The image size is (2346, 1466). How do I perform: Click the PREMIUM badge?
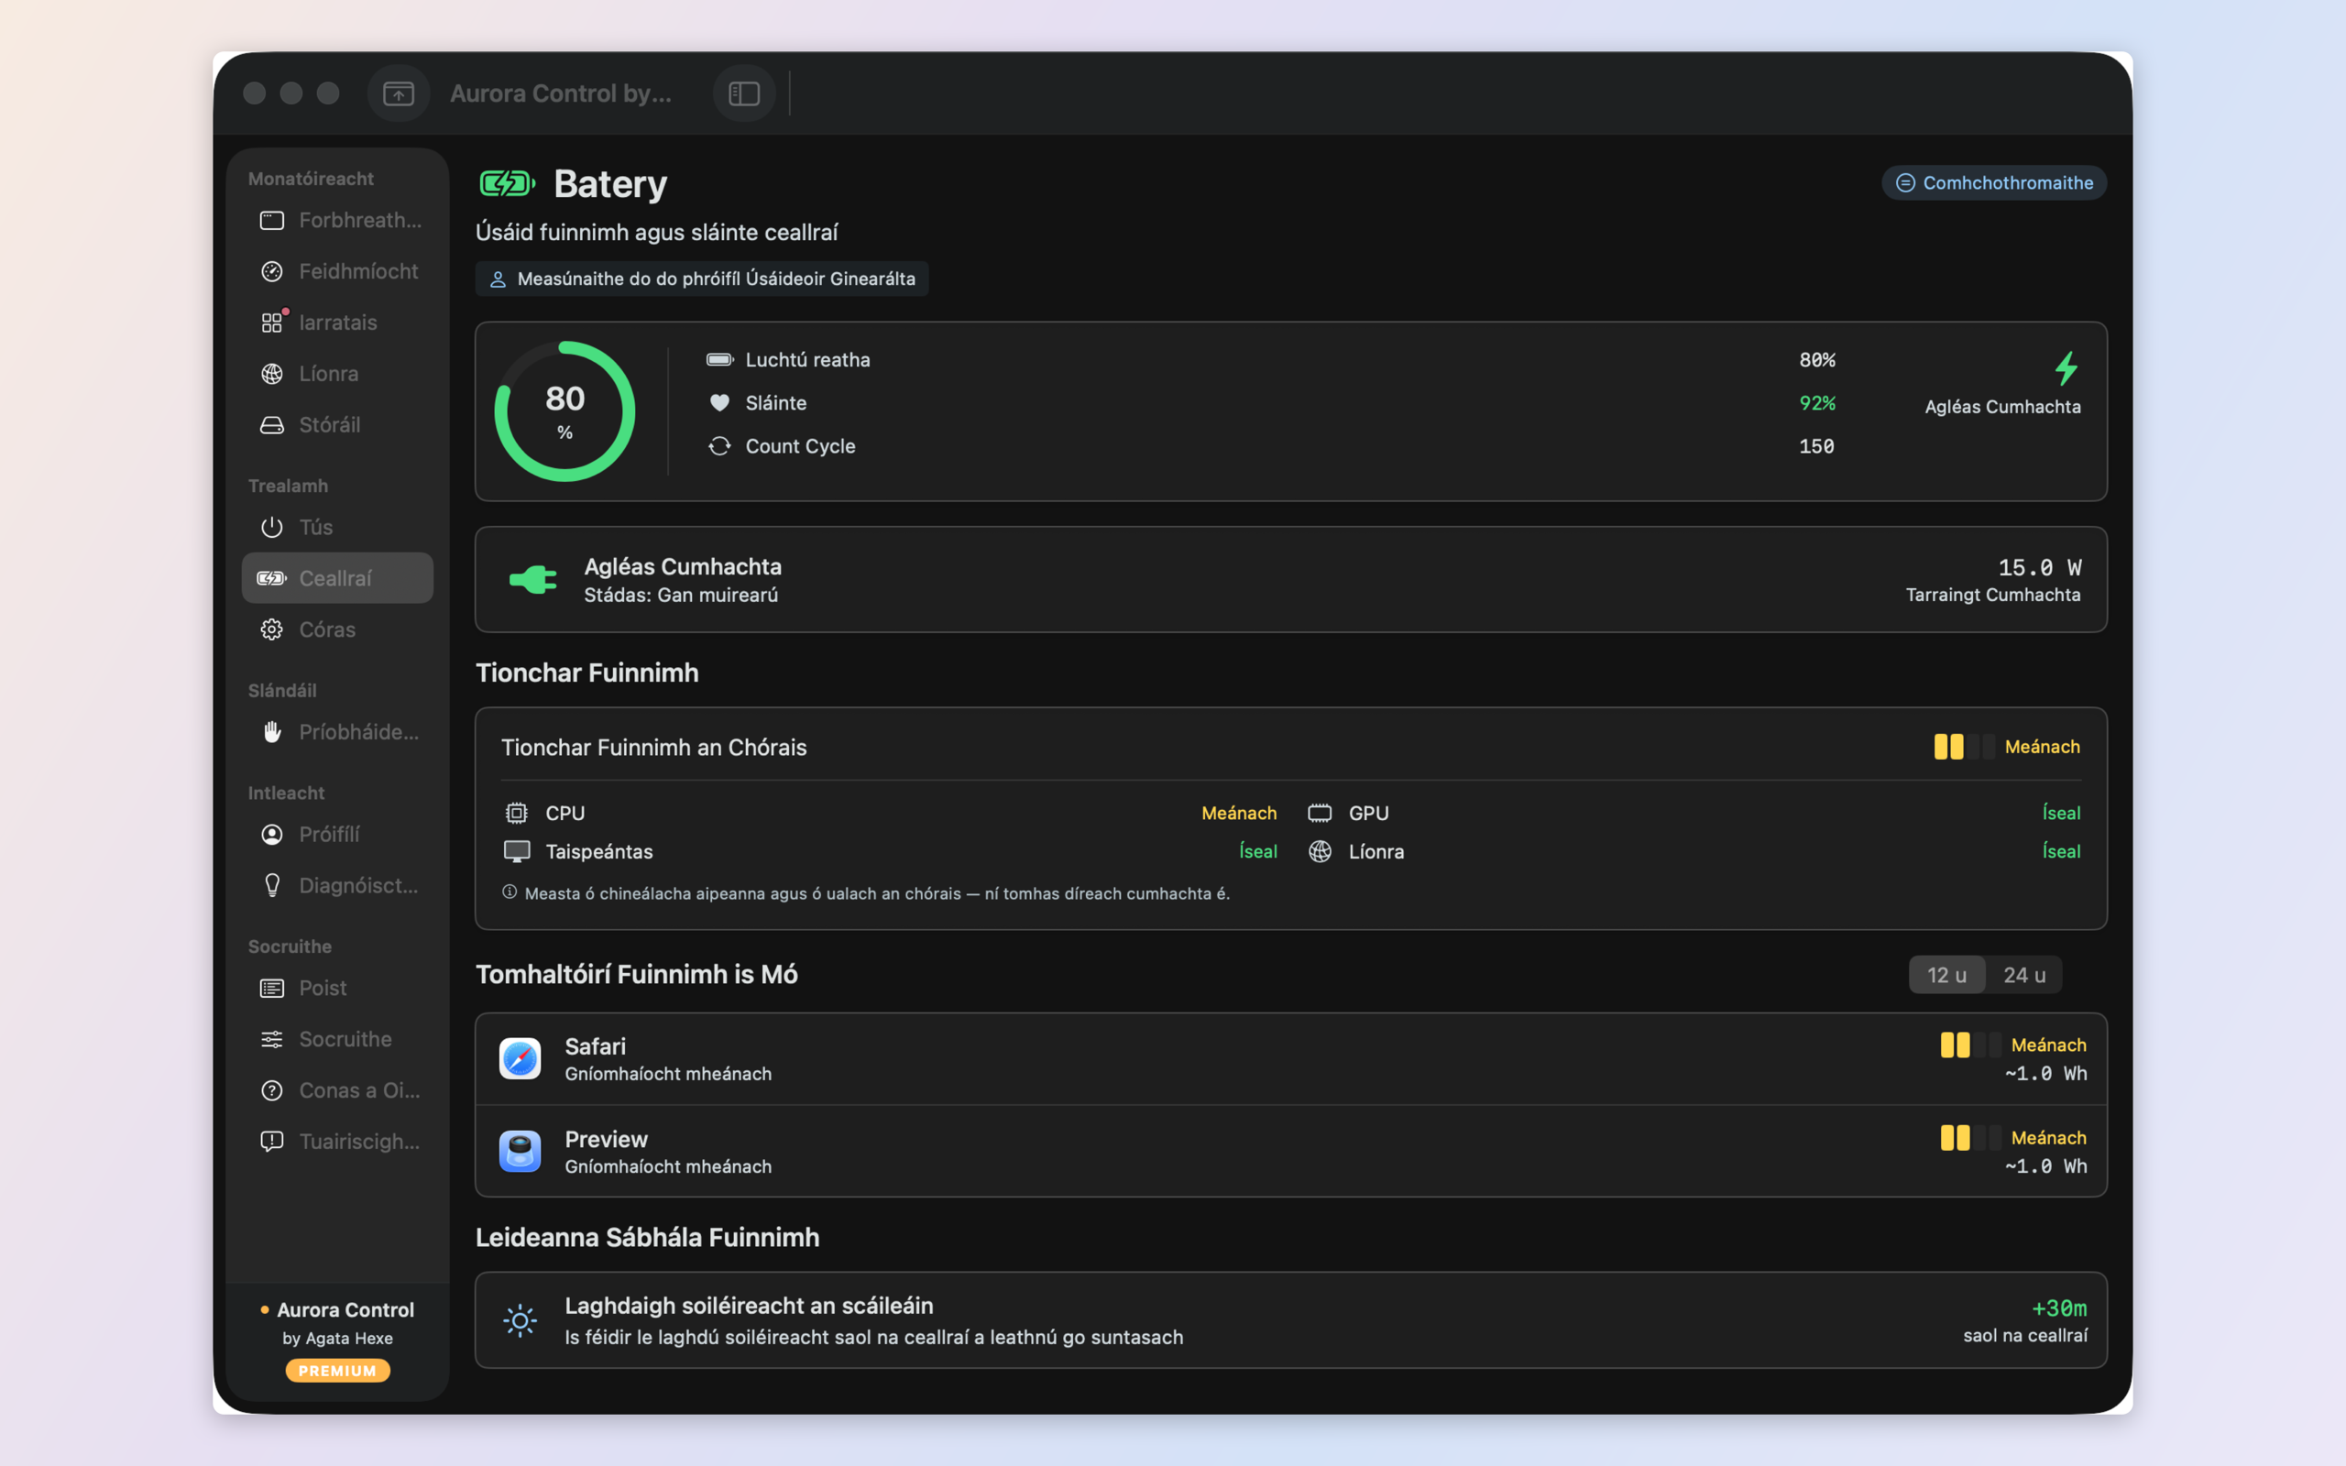pyautogui.click(x=337, y=1370)
